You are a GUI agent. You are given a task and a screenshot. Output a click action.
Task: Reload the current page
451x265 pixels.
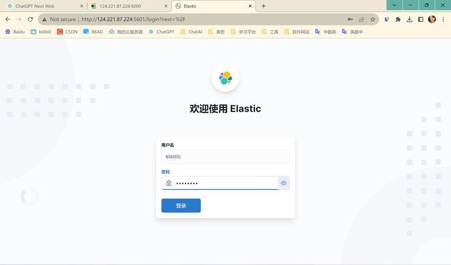tap(30, 19)
